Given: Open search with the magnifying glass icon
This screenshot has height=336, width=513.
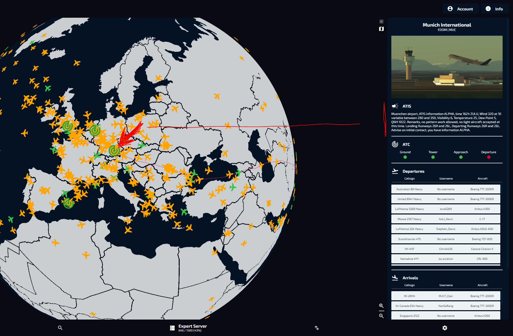Looking at the screenshot, I should pos(60,328).
